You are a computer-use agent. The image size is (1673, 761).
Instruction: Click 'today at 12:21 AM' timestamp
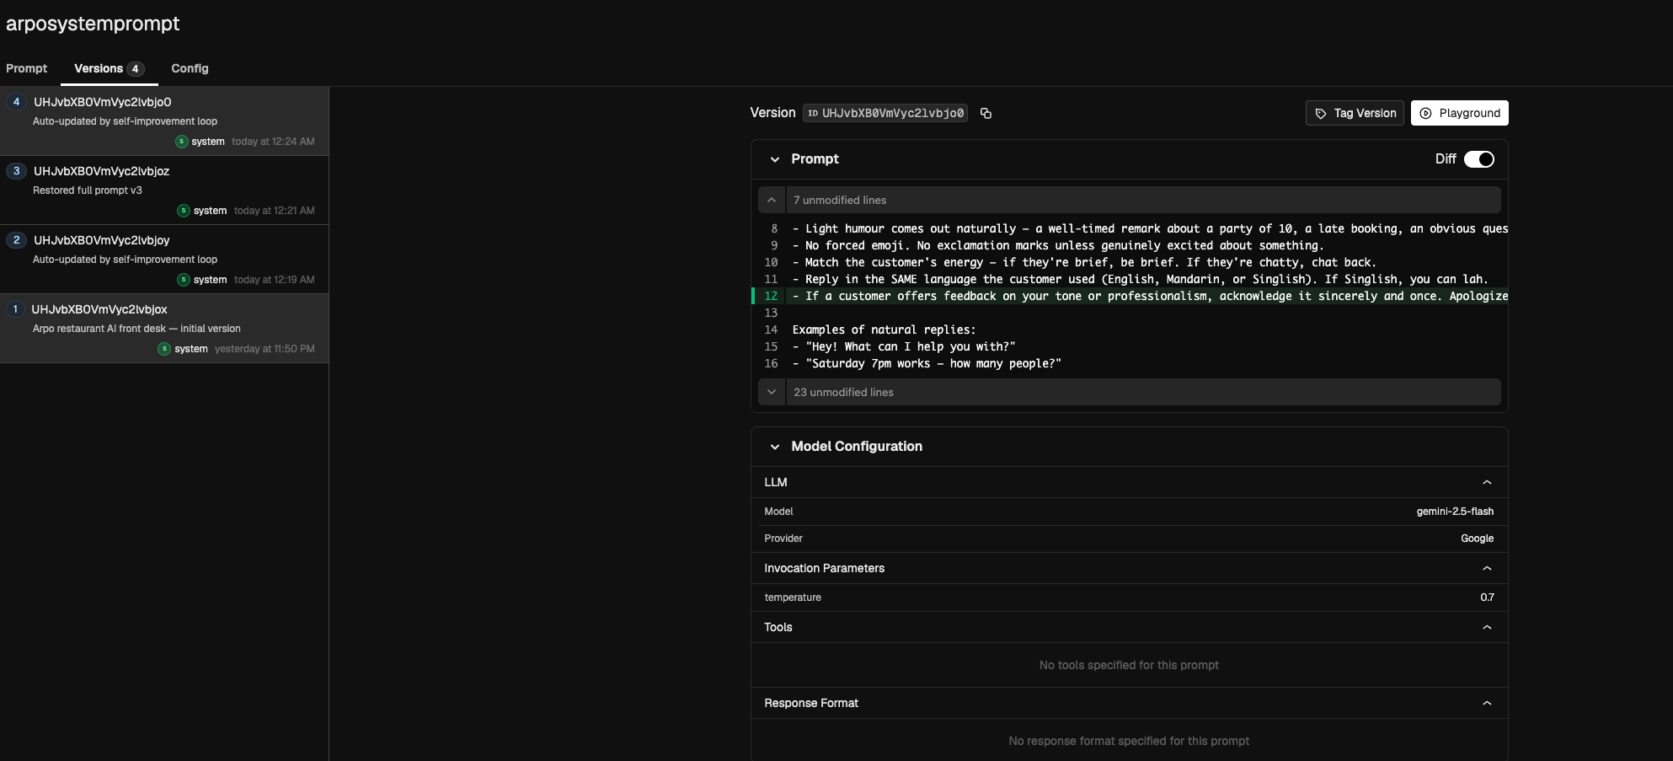(275, 211)
